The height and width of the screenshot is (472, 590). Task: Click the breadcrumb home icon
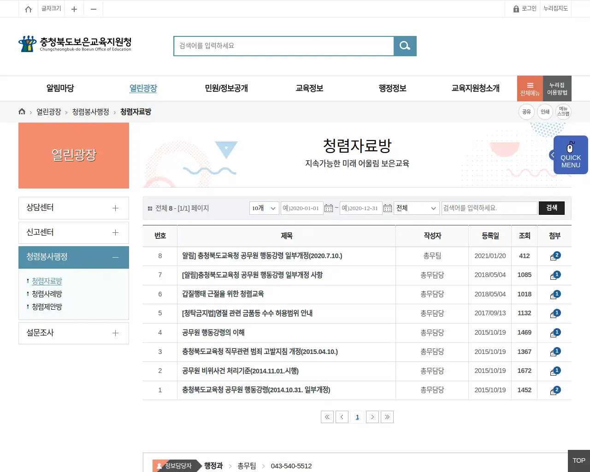point(22,112)
